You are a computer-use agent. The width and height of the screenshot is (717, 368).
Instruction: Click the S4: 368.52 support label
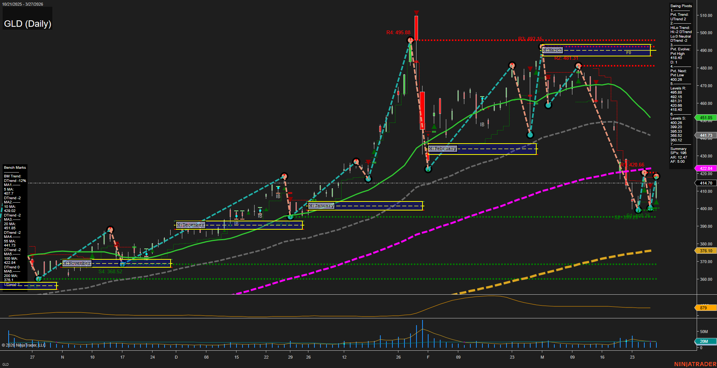(x=110, y=271)
